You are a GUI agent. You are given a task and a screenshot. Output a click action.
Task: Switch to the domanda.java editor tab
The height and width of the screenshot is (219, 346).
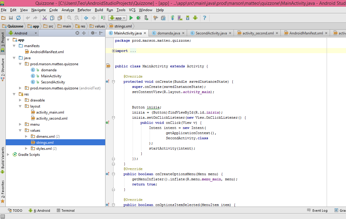point(168,33)
